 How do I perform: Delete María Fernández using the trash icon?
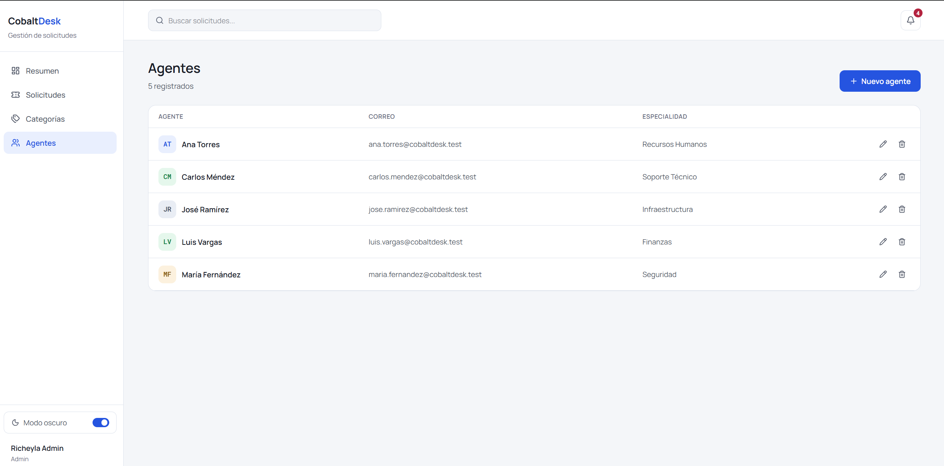902,274
